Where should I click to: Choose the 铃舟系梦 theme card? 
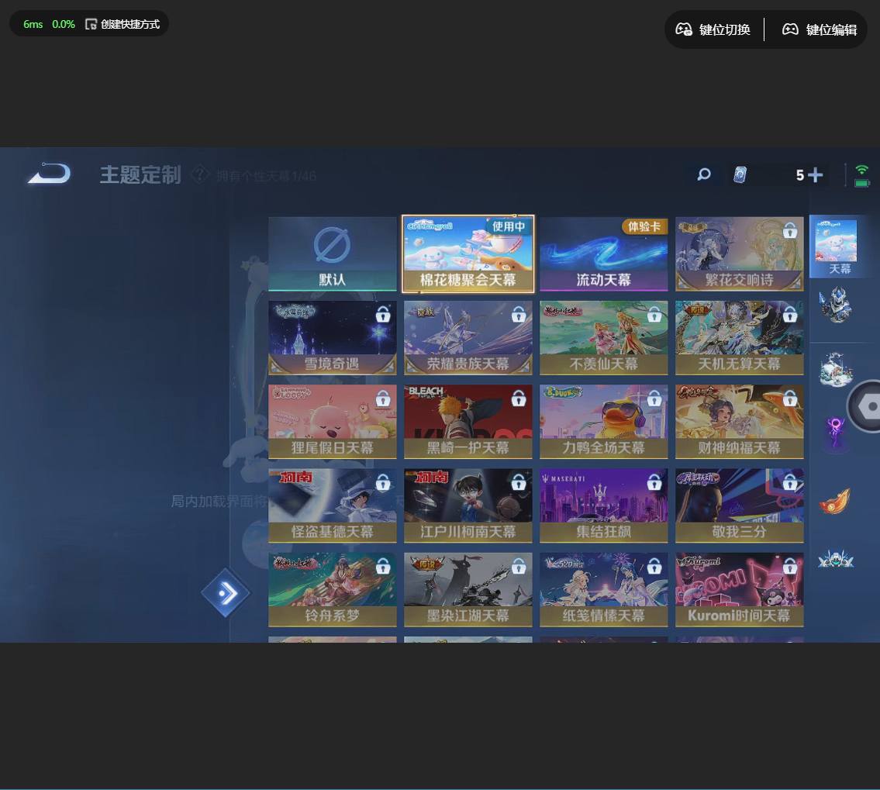tap(333, 590)
